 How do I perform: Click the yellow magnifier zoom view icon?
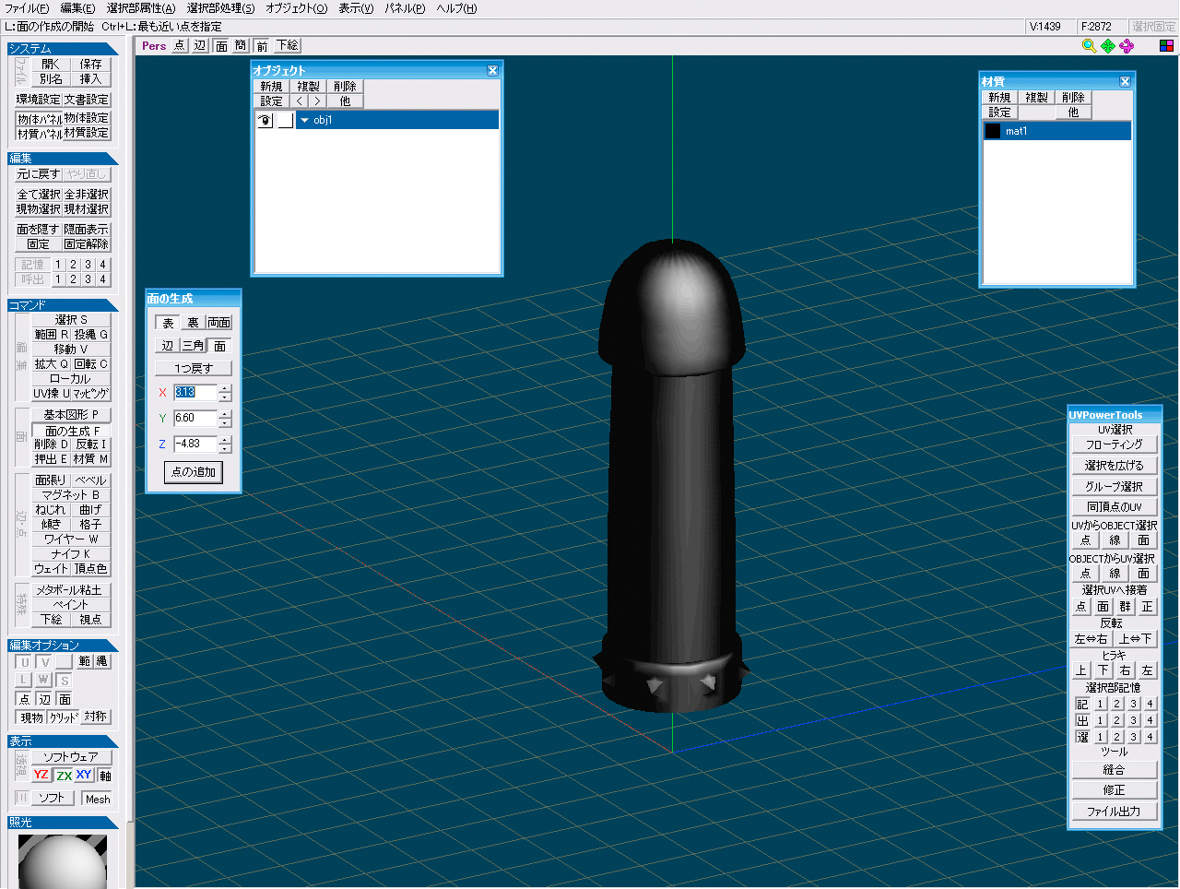pos(1089,45)
